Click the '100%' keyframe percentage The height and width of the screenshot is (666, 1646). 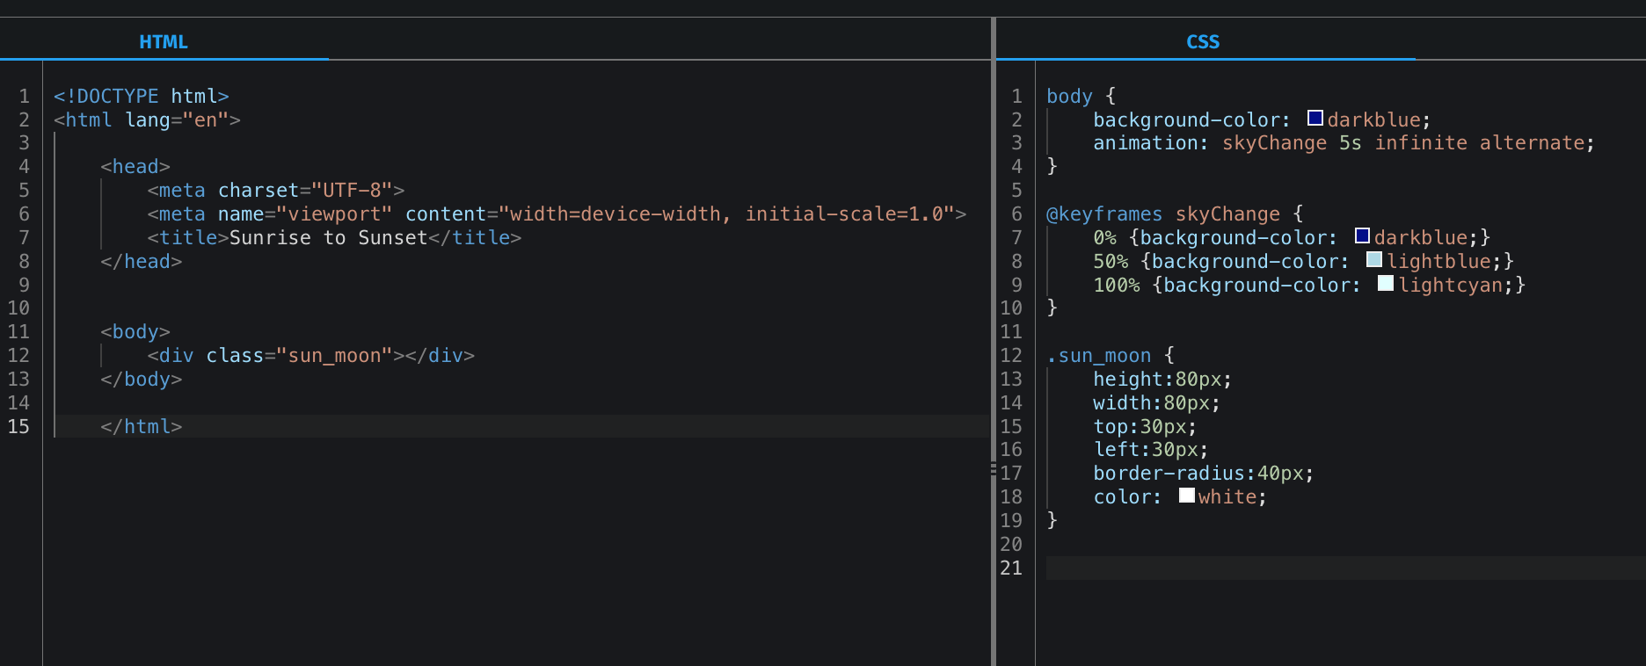(x=1117, y=286)
